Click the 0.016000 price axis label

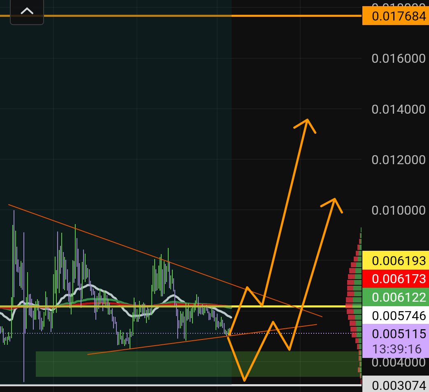pyautogui.click(x=398, y=58)
